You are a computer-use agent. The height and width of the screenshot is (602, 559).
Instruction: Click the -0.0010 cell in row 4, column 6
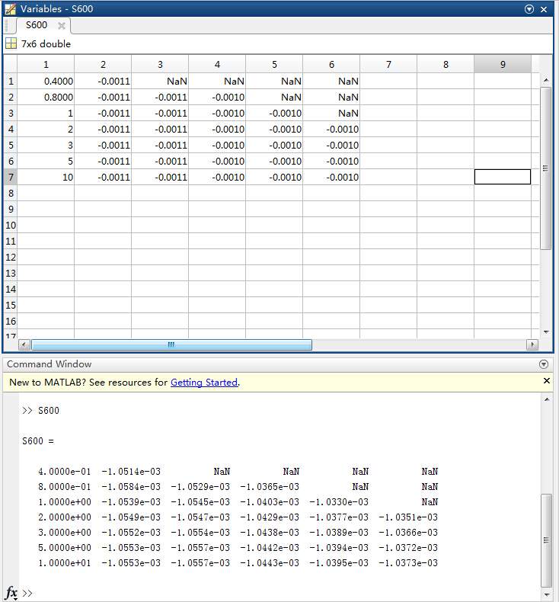[x=331, y=130]
